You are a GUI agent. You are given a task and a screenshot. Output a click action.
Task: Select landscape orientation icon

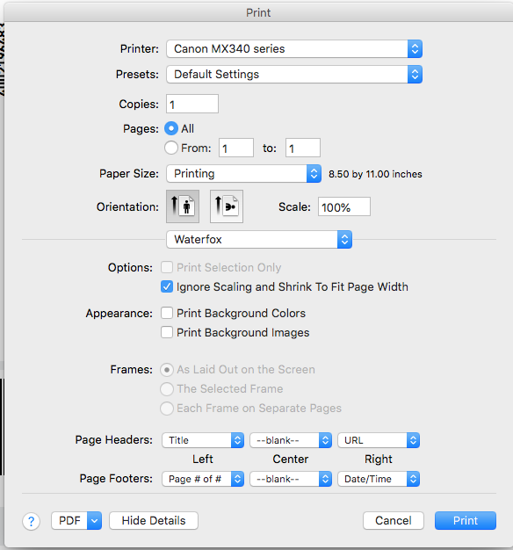click(x=227, y=206)
